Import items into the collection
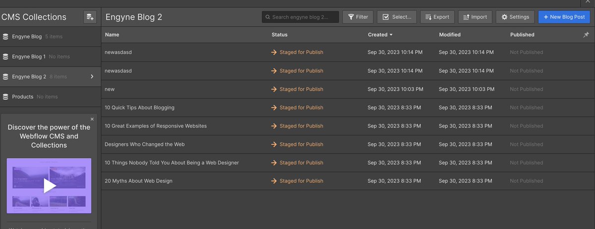The image size is (595, 229). click(475, 17)
